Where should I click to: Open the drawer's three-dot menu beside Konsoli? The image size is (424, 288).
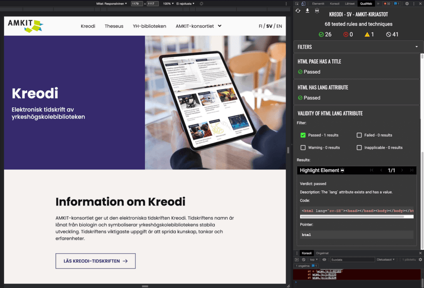pos(297,253)
